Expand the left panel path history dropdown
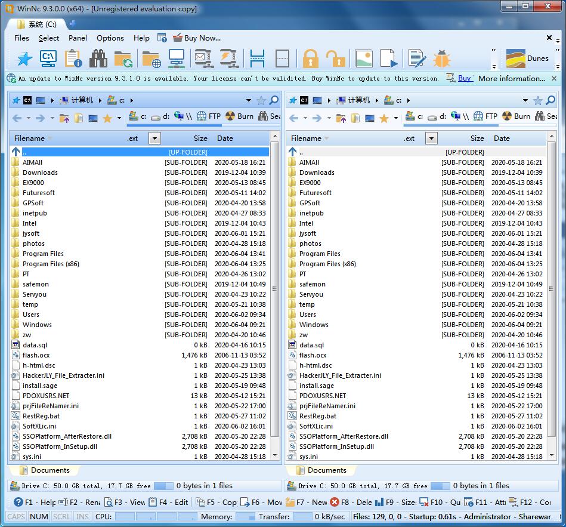 pos(249,100)
